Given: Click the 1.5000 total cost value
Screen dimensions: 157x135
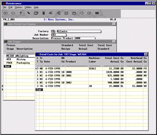Looking at the screenshot, I should pyautogui.click(x=115, y=79).
